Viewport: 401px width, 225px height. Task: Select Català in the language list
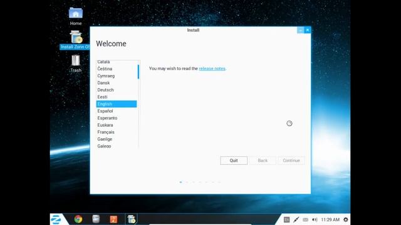(117, 62)
